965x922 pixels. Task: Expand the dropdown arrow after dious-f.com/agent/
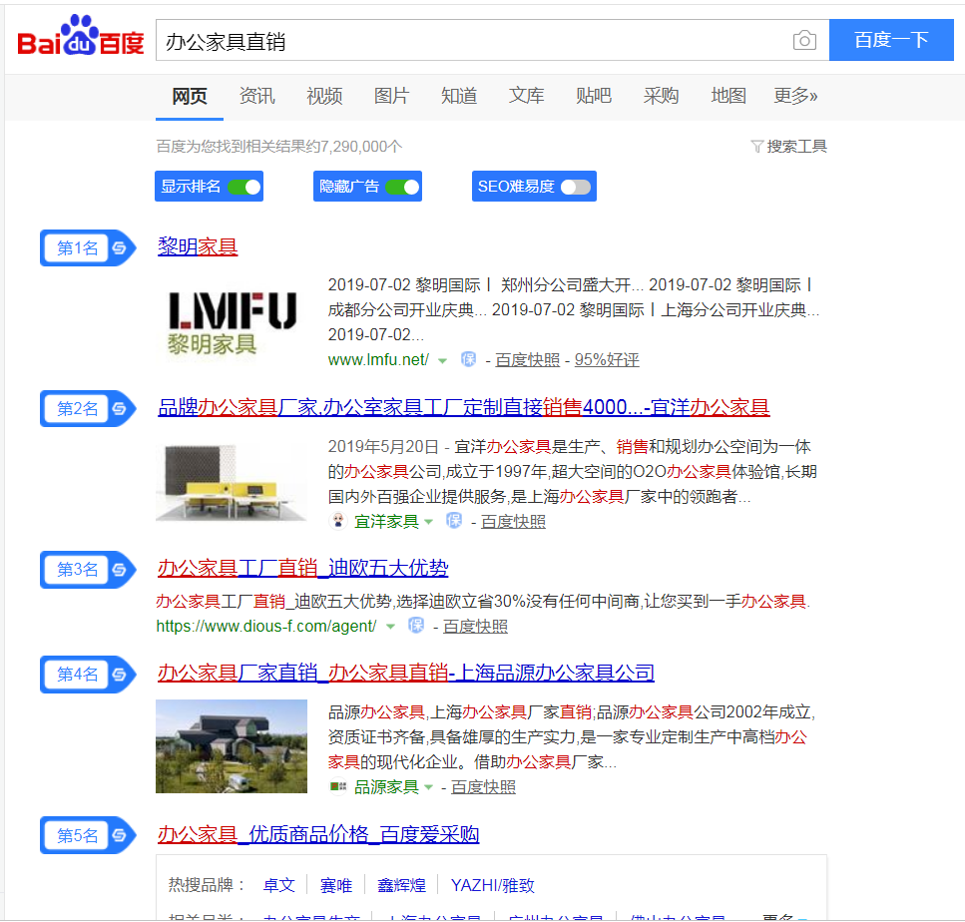(390, 627)
